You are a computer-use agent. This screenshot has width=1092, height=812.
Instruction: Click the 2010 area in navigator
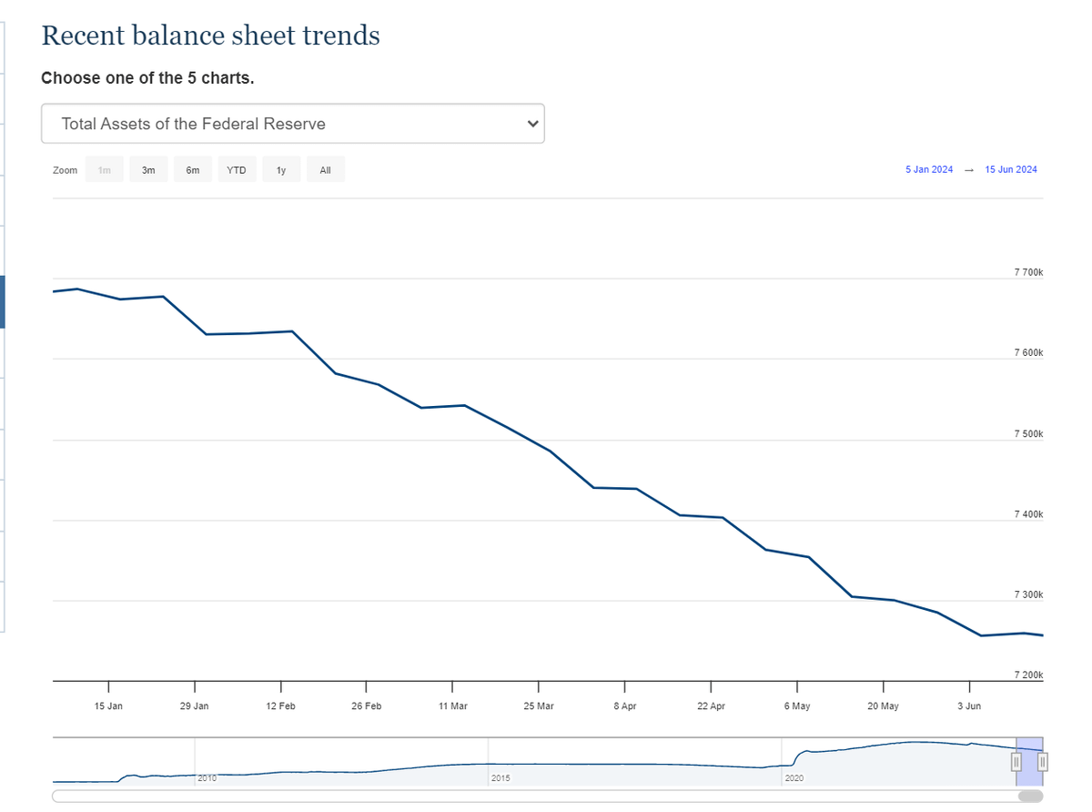(207, 778)
